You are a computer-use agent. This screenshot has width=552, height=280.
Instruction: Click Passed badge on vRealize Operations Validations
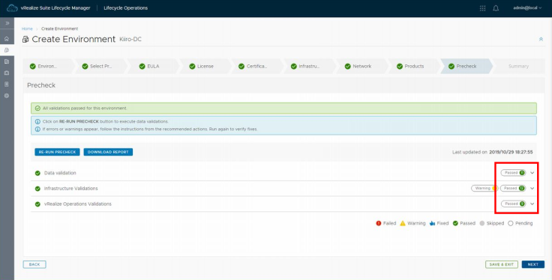[513, 204]
